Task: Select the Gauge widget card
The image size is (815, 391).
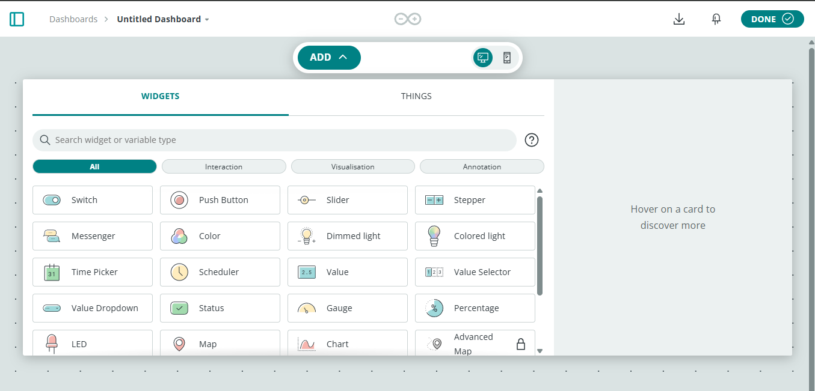Action: [x=347, y=308]
